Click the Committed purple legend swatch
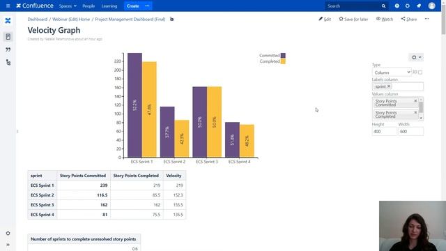 283,56
